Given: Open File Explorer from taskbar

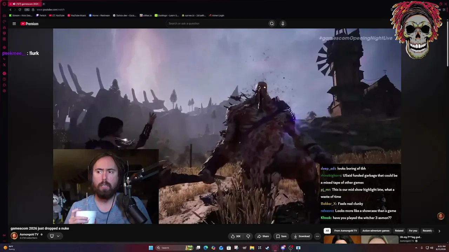Looking at the screenshot, I should click(x=252, y=248).
